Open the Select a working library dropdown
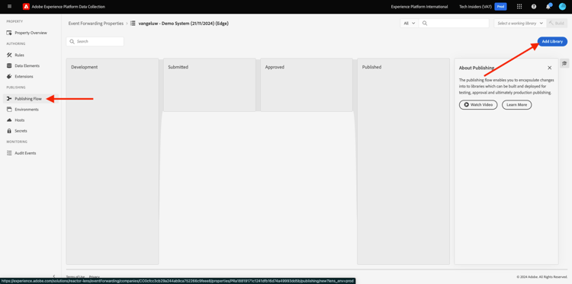The height and width of the screenshot is (284, 572). pos(520,24)
